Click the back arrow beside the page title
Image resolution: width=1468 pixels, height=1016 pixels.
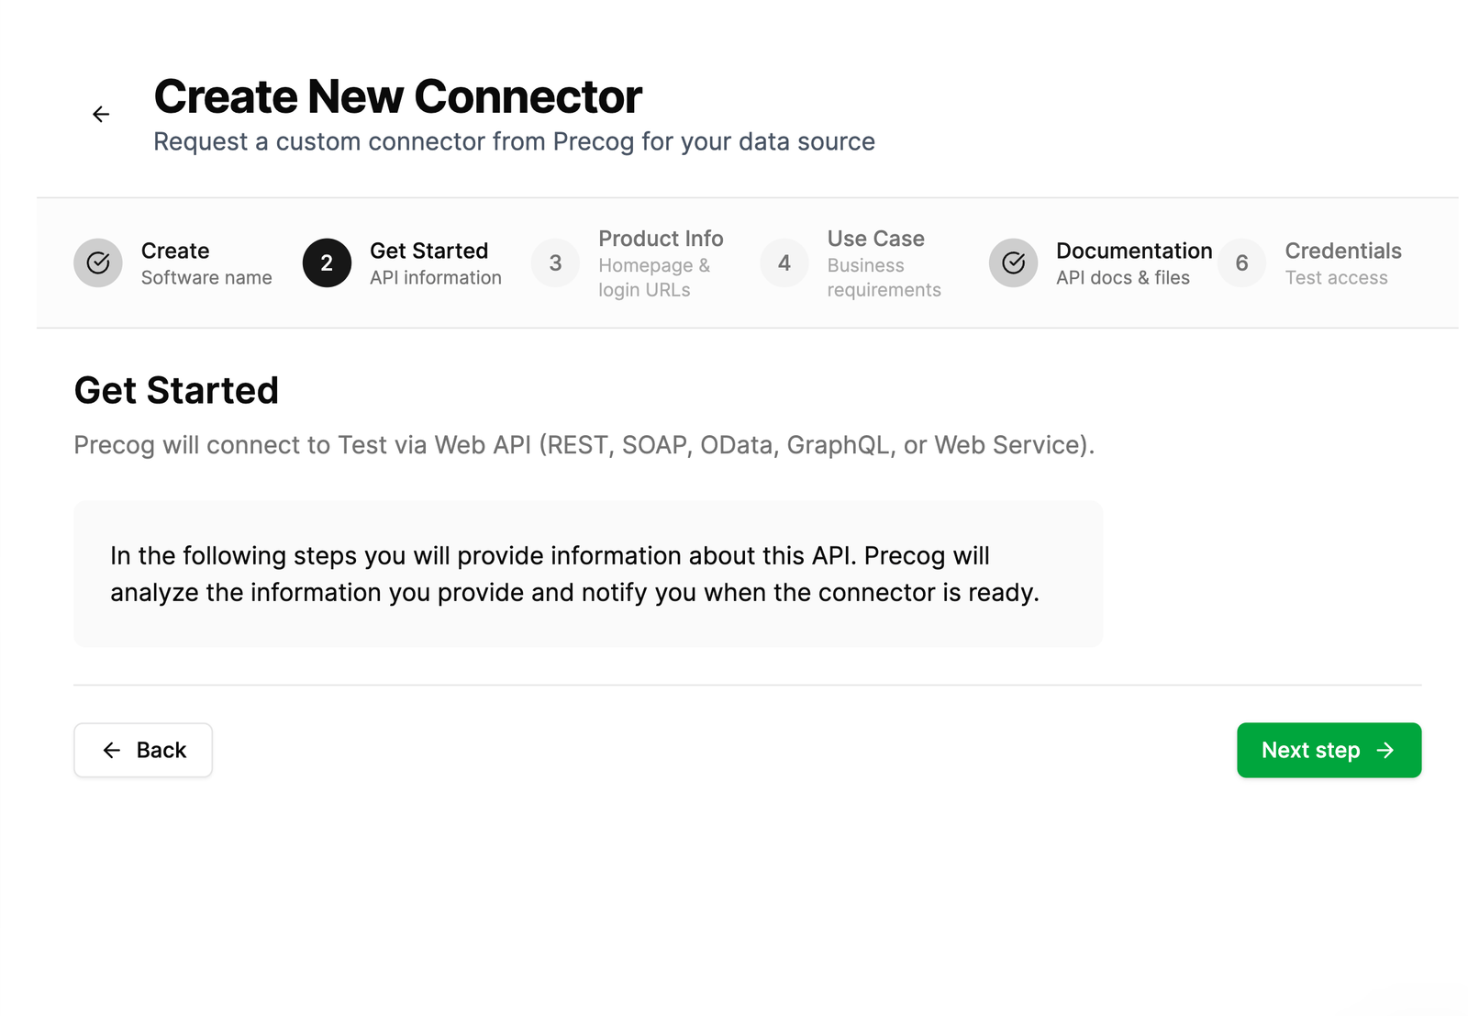[x=100, y=114]
